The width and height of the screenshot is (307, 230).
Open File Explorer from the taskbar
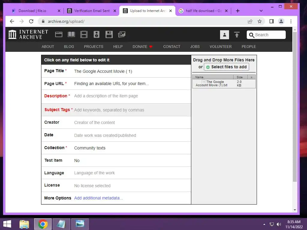point(24,224)
